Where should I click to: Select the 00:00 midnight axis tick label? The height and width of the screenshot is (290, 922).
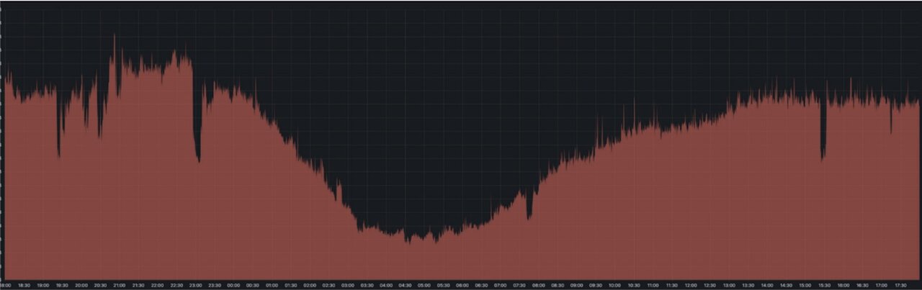(x=233, y=285)
